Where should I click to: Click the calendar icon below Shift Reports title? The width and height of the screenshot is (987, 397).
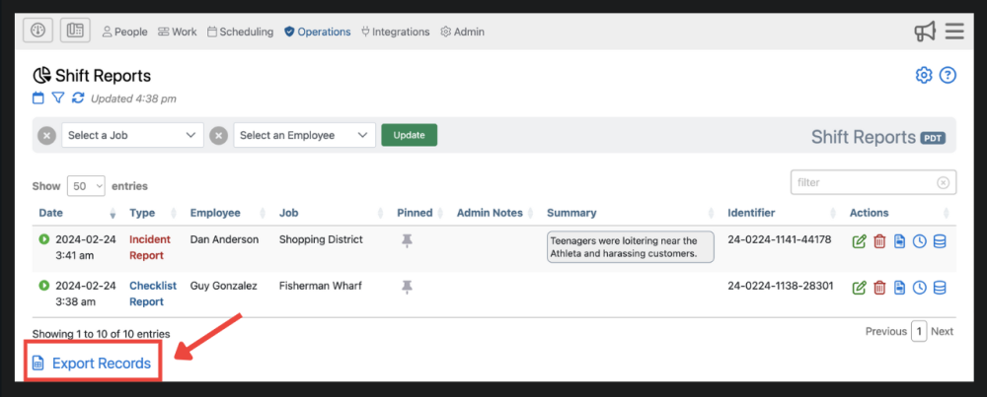tap(38, 98)
